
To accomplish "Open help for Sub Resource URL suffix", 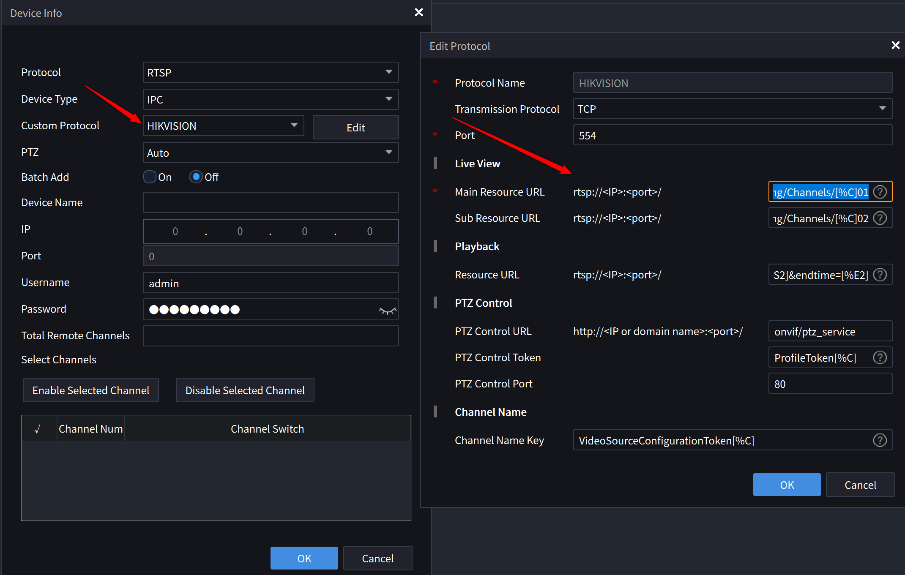I will [880, 218].
